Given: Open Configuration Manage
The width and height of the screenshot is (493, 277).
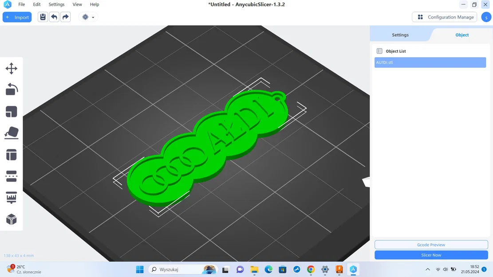Looking at the screenshot, I should click(x=445, y=17).
